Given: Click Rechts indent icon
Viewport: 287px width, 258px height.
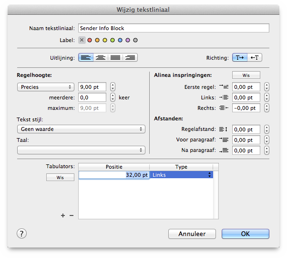Looking at the screenshot, I should tap(224, 108).
